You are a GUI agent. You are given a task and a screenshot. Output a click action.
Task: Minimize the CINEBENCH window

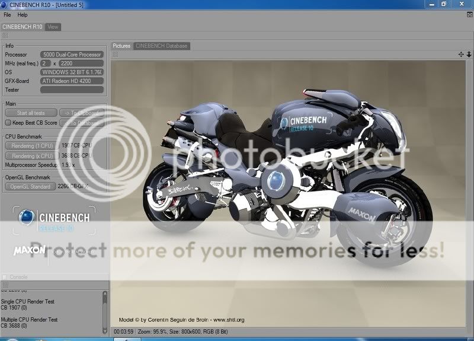(x=432, y=4)
